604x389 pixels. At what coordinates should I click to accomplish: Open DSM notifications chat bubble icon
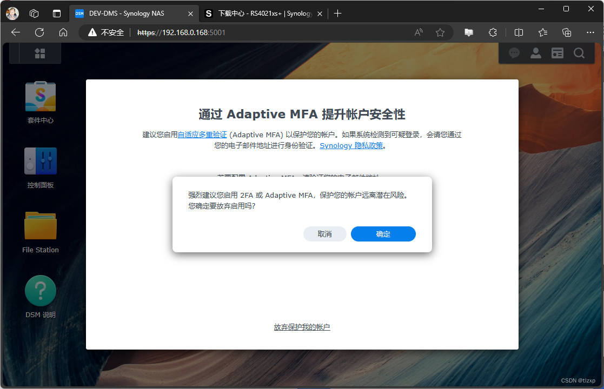click(x=514, y=53)
